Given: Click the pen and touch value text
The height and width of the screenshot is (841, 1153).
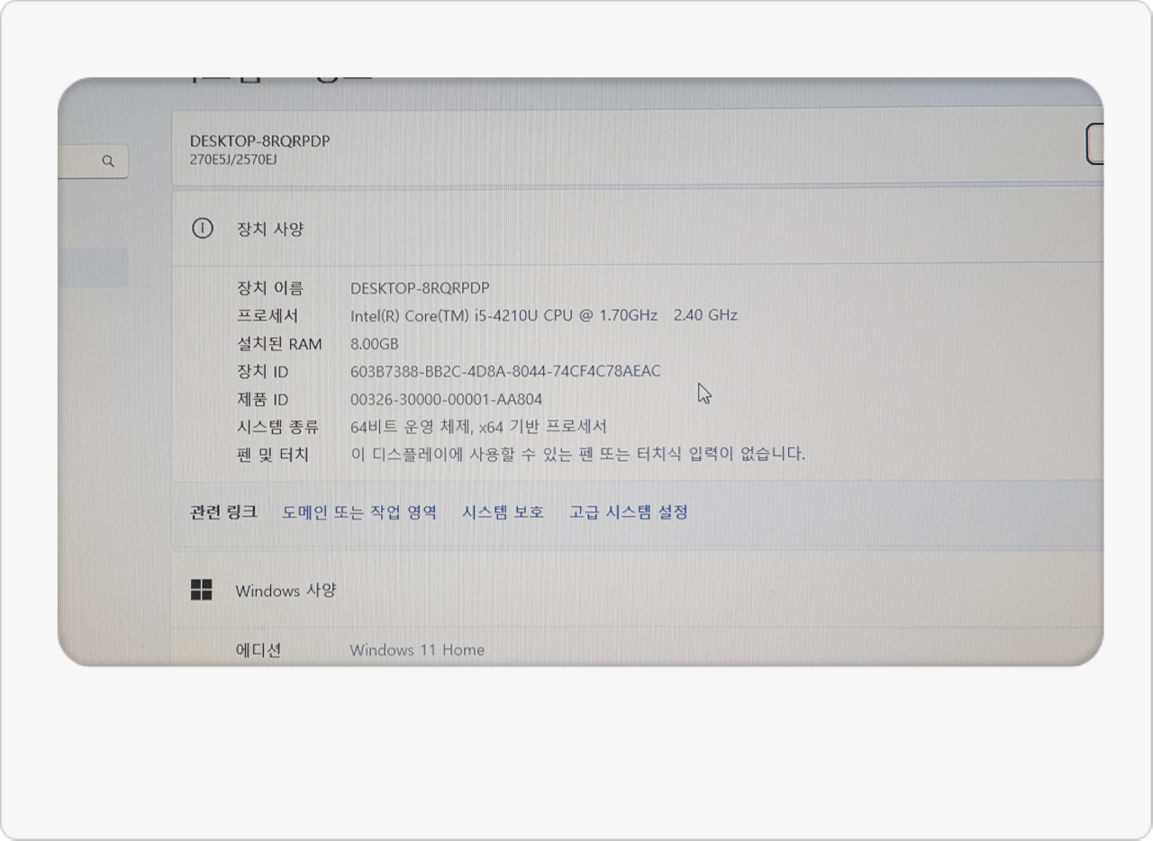Looking at the screenshot, I should click(x=577, y=454).
